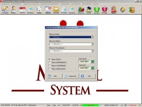This screenshot has height=107, width=142.
Task: Click the Ins indicator in status bar
Action: [x=59, y=105]
